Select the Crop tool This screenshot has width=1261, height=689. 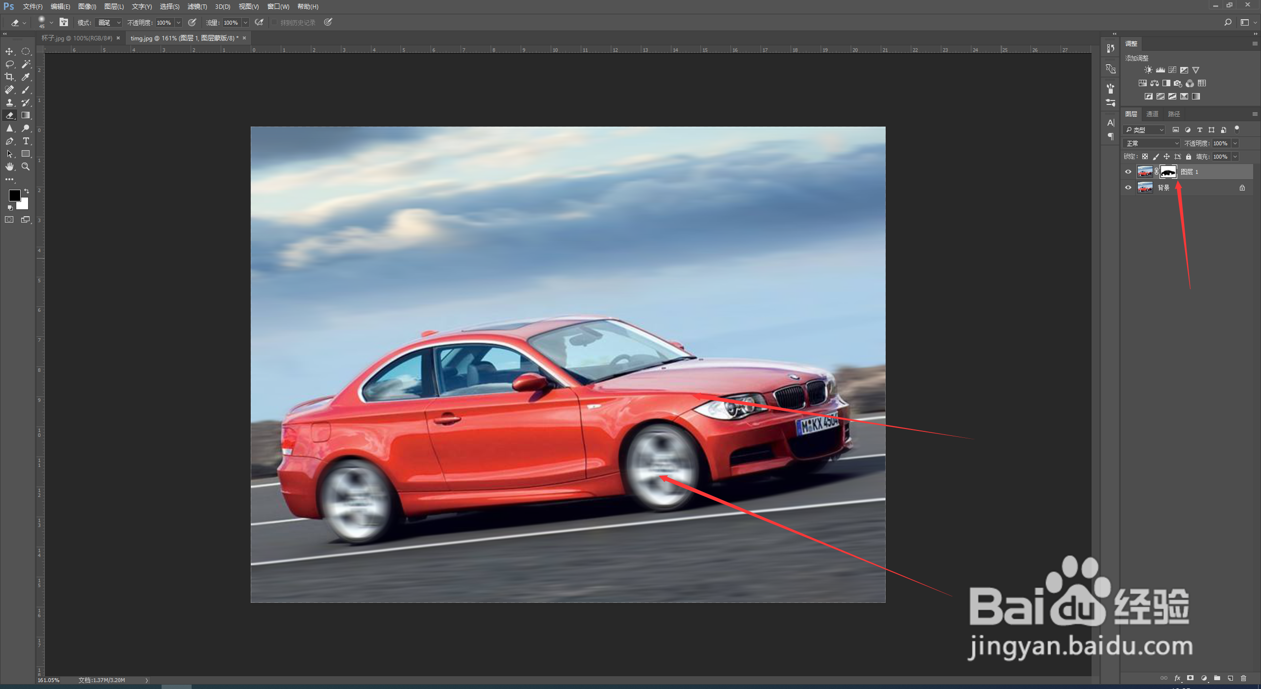(x=9, y=77)
